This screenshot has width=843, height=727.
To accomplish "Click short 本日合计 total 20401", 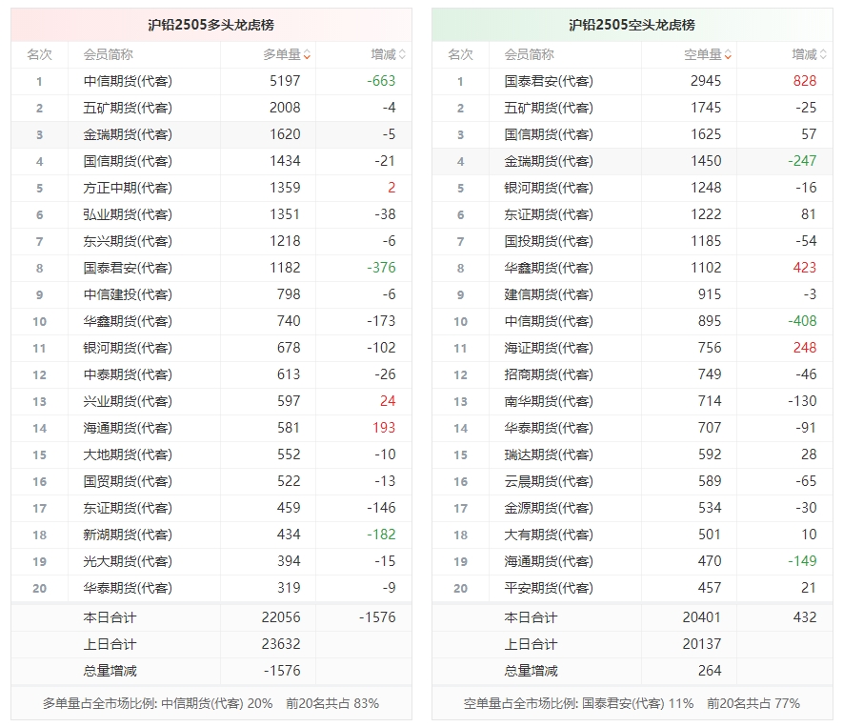I will tap(702, 617).
